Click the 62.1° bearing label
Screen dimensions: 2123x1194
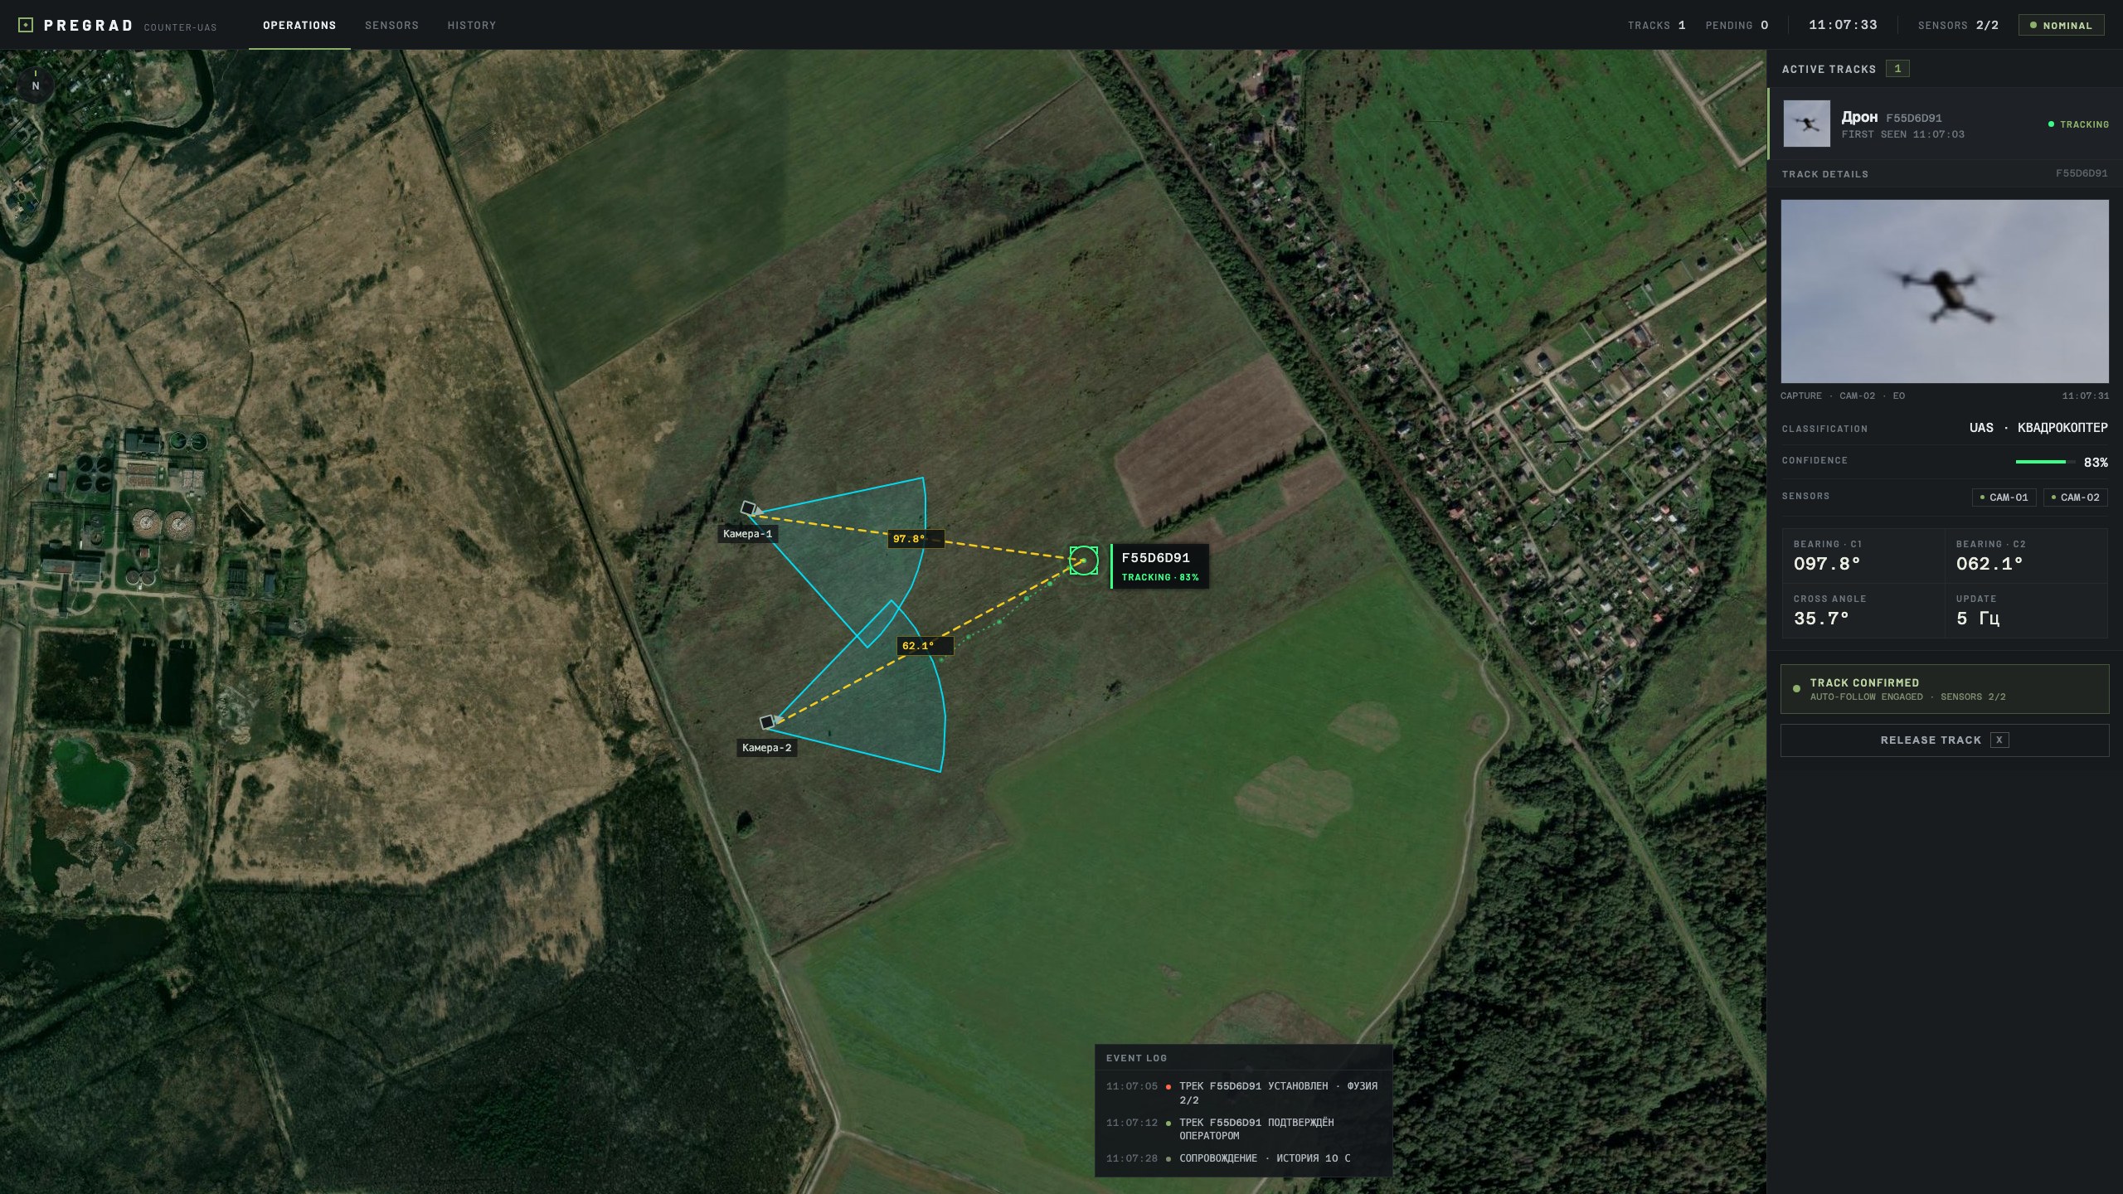tap(918, 646)
